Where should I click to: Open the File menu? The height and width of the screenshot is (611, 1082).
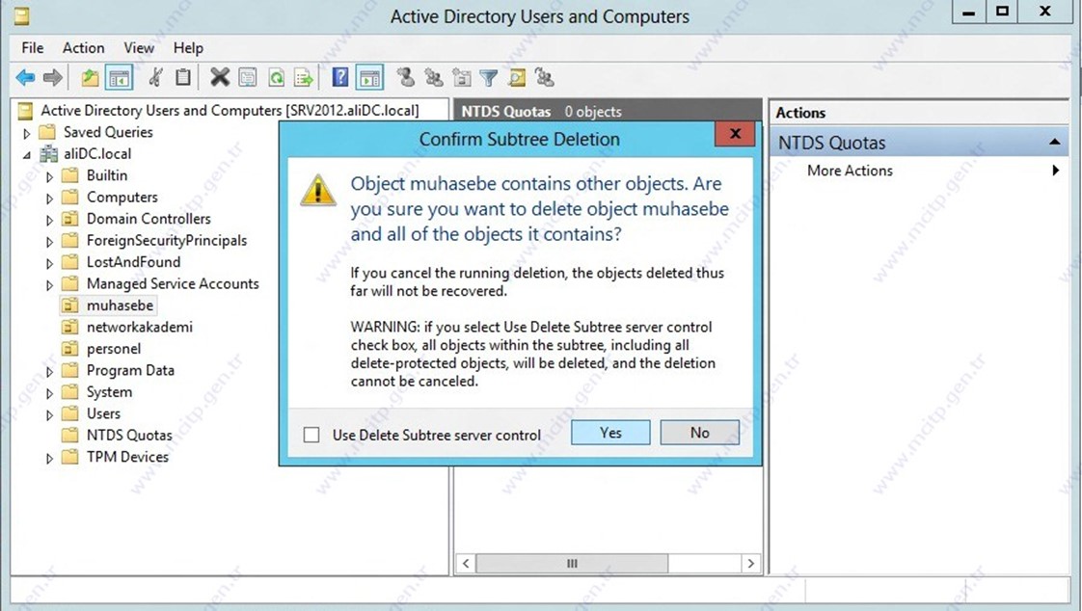[33, 47]
